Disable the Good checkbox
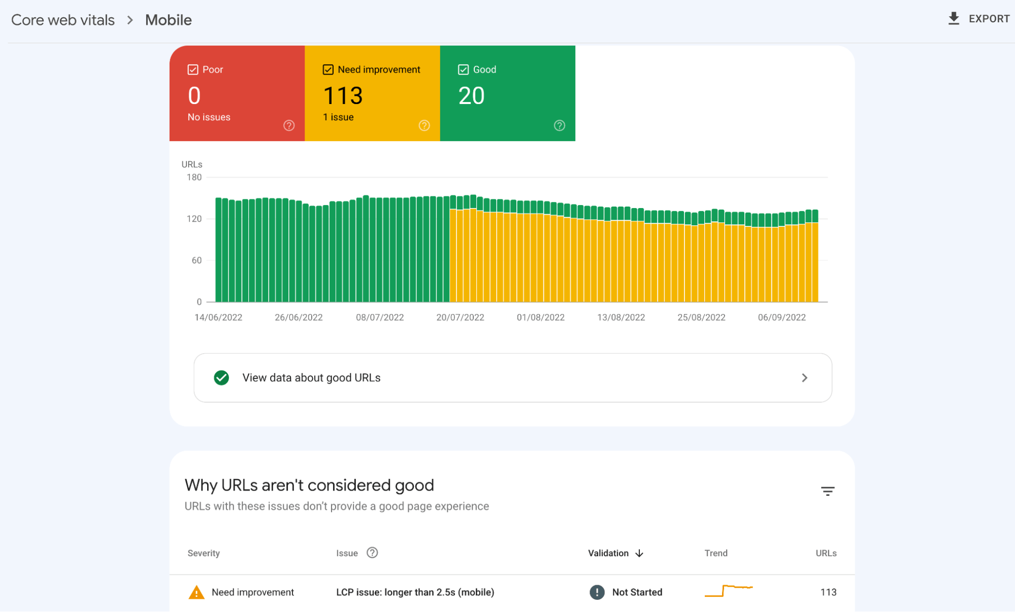Image resolution: width=1015 pixels, height=612 pixels. tap(463, 69)
